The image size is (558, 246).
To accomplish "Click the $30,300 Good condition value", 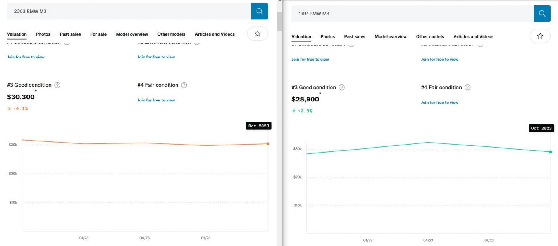I will click(x=21, y=97).
